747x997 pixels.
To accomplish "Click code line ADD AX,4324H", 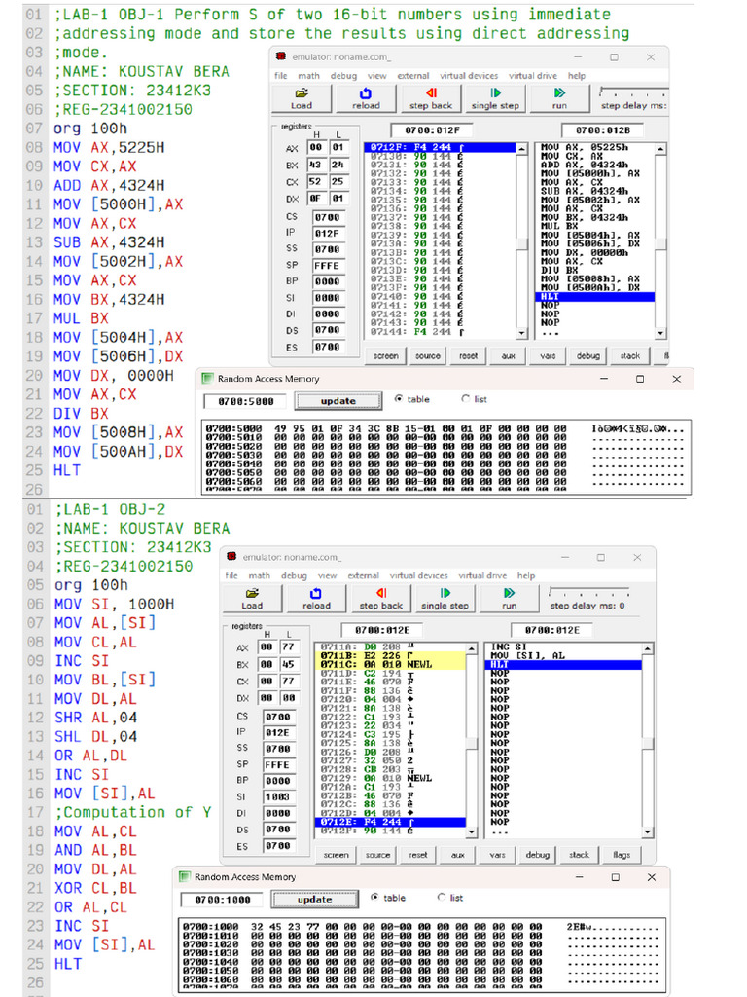I will pyautogui.click(x=109, y=186).
